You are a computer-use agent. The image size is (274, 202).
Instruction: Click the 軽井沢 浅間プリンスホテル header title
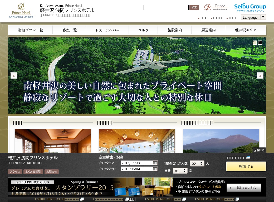coord(67,10)
